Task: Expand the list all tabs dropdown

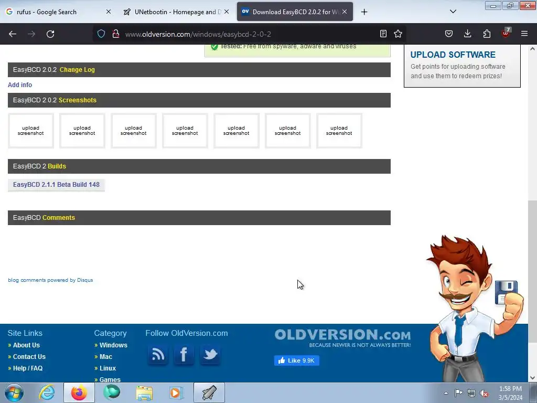Action: 453,12
